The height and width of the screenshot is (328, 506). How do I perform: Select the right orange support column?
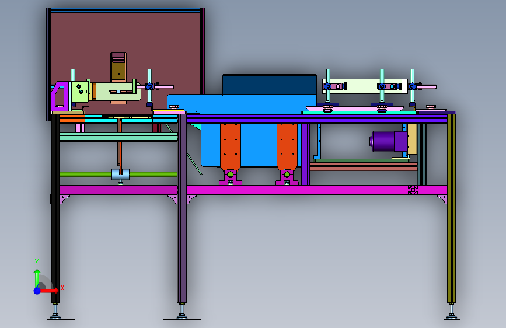pos(287,147)
